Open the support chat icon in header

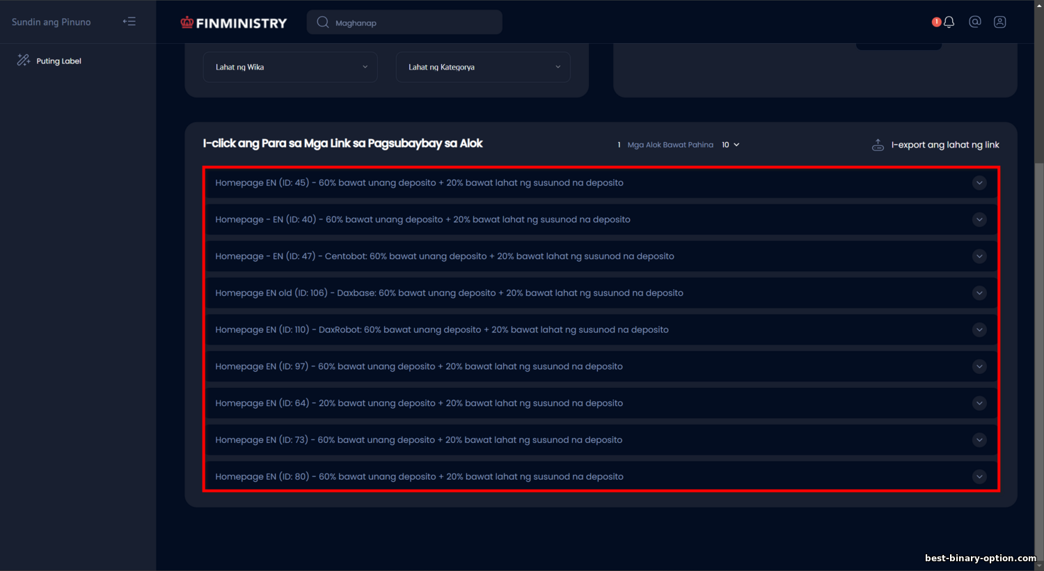(x=975, y=22)
